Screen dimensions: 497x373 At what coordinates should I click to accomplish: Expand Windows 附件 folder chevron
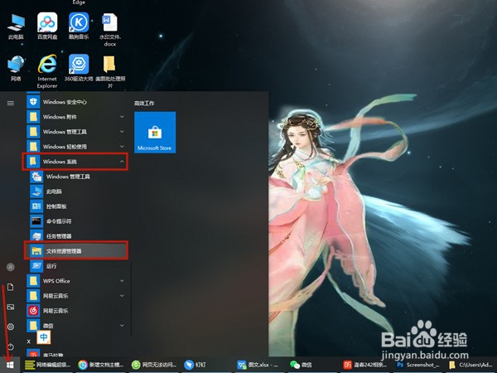click(122, 117)
